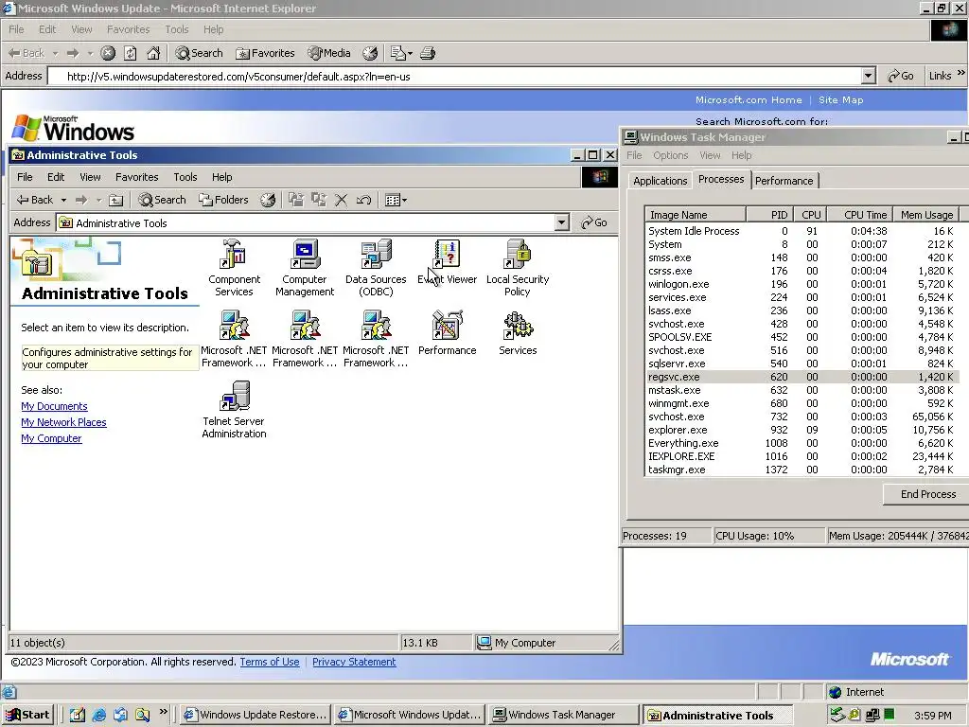Viewport: 969px width, 727px height.
Task: Select sqlservr.exe process row
Action: (801, 363)
